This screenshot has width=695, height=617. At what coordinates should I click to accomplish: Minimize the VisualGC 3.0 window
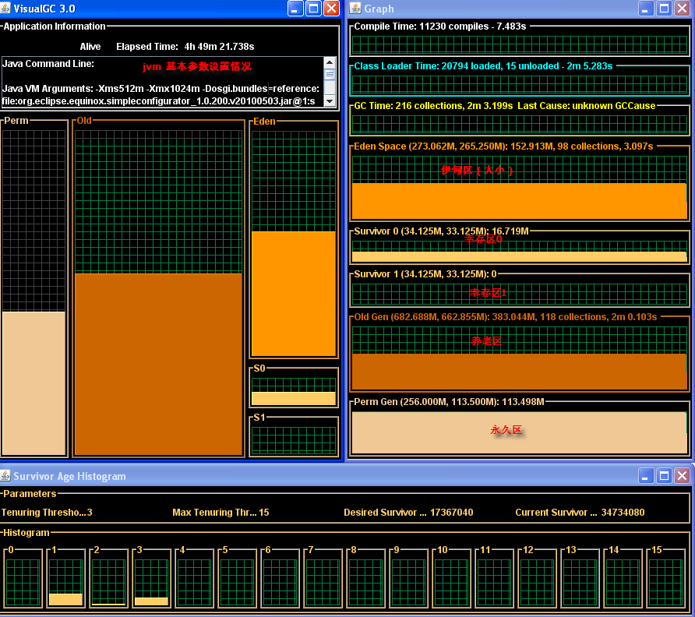click(295, 9)
